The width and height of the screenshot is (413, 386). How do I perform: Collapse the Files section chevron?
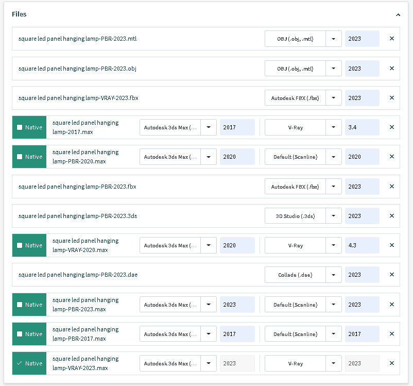coord(398,15)
